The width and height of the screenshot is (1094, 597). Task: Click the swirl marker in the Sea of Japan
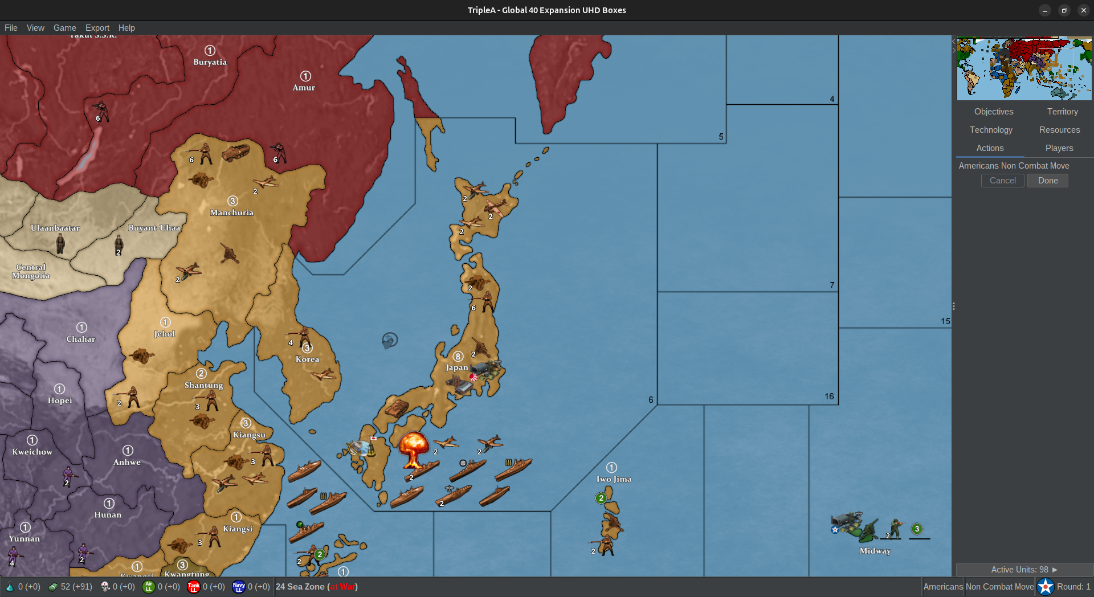pos(390,341)
